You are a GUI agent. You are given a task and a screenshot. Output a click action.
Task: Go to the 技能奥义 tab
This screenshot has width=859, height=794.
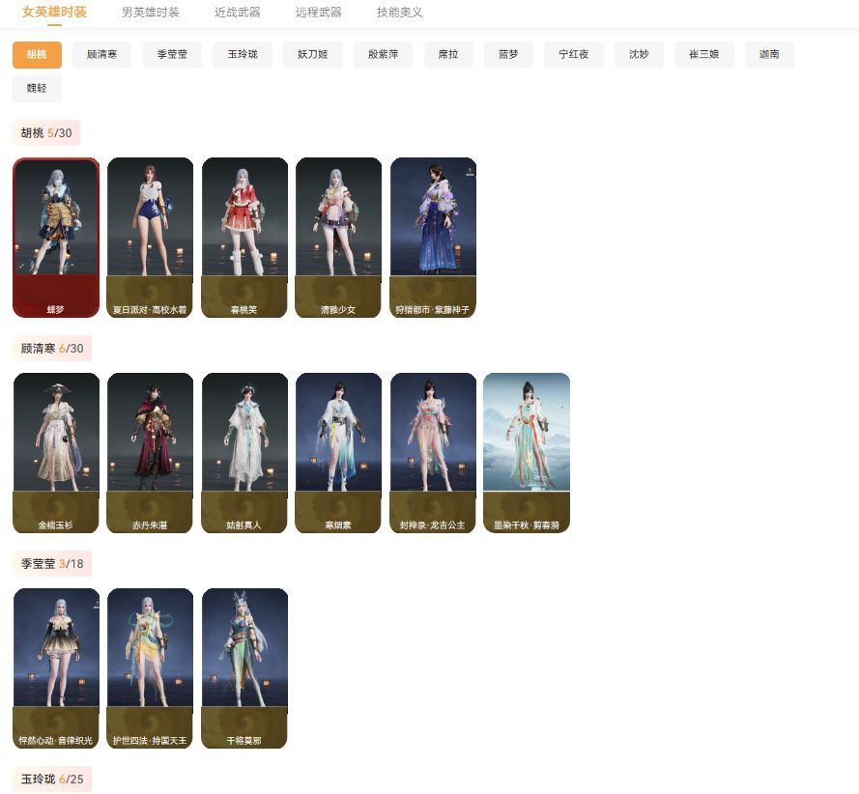[x=399, y=13]
